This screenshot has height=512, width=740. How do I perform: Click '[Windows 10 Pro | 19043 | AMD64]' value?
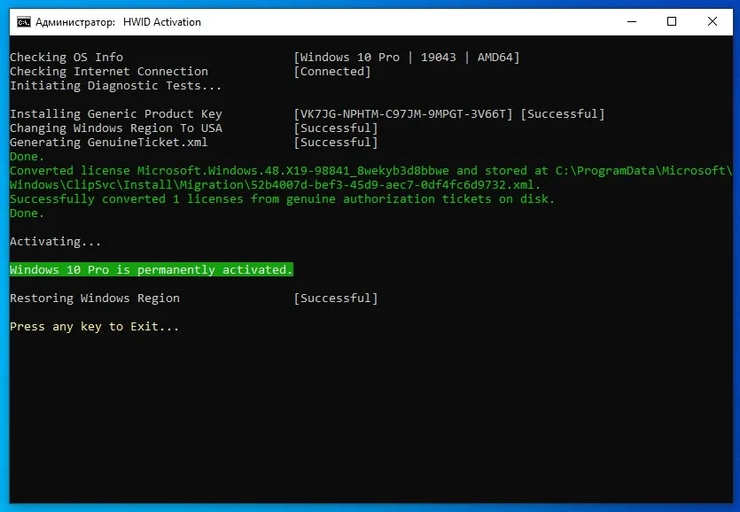click(x=407, y=57)
